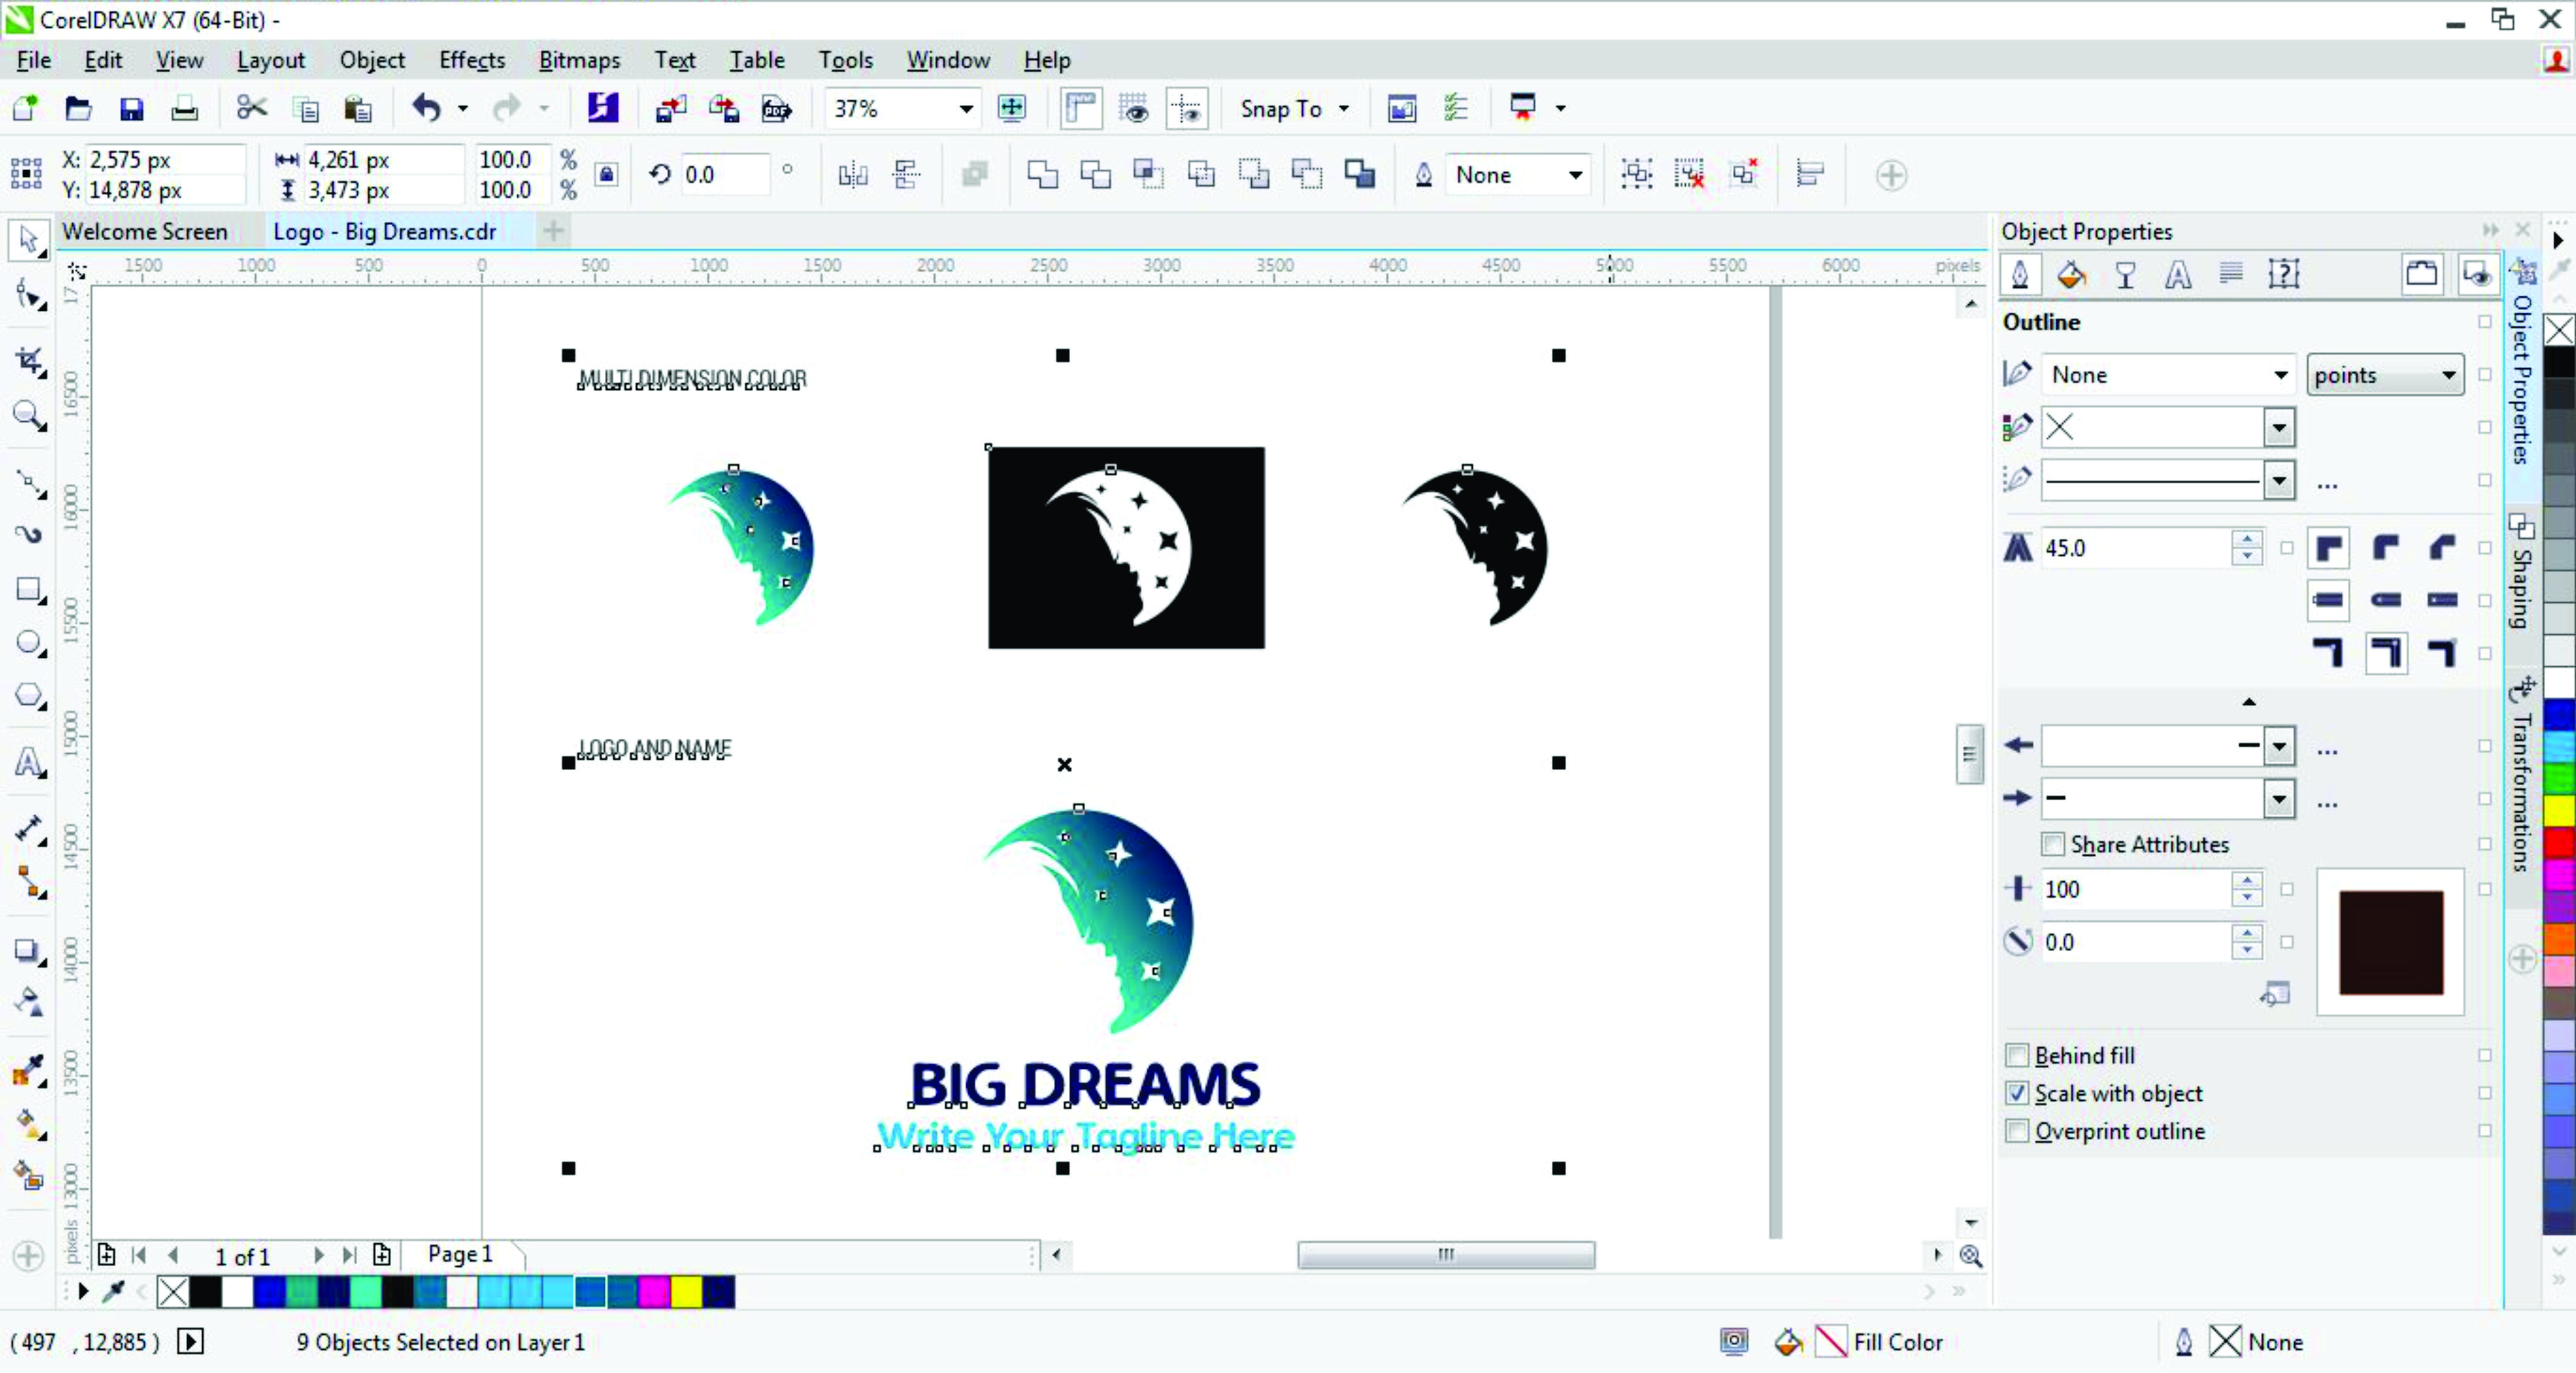This screenshot has height=1373, width=2576.
Task: Click the Undo arrow icon
Action: pos(427,108)
